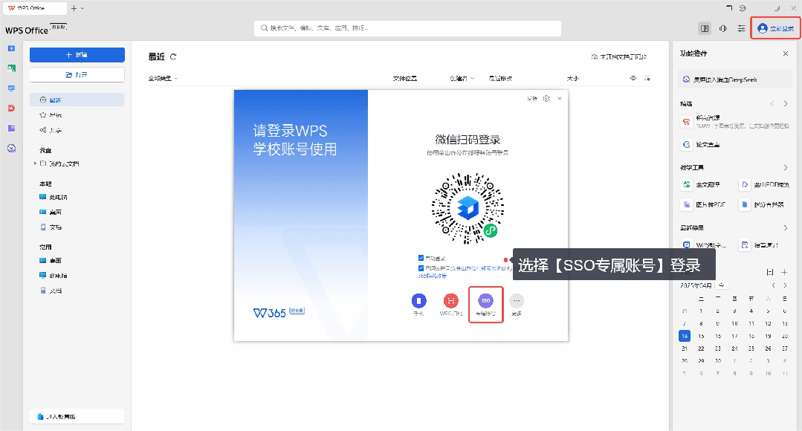Open the headset support icon in header

tap(722, 29)
